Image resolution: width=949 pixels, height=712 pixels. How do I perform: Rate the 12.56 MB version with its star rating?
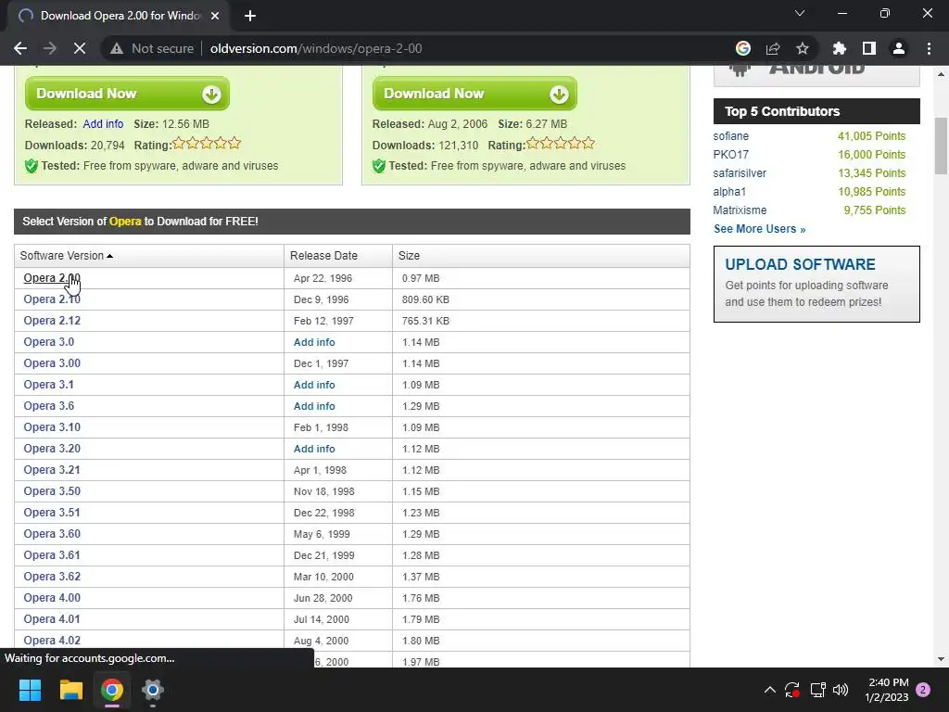point(207,144)
